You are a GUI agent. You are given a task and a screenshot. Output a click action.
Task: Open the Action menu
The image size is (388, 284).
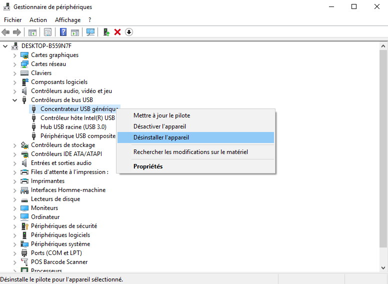38,20
